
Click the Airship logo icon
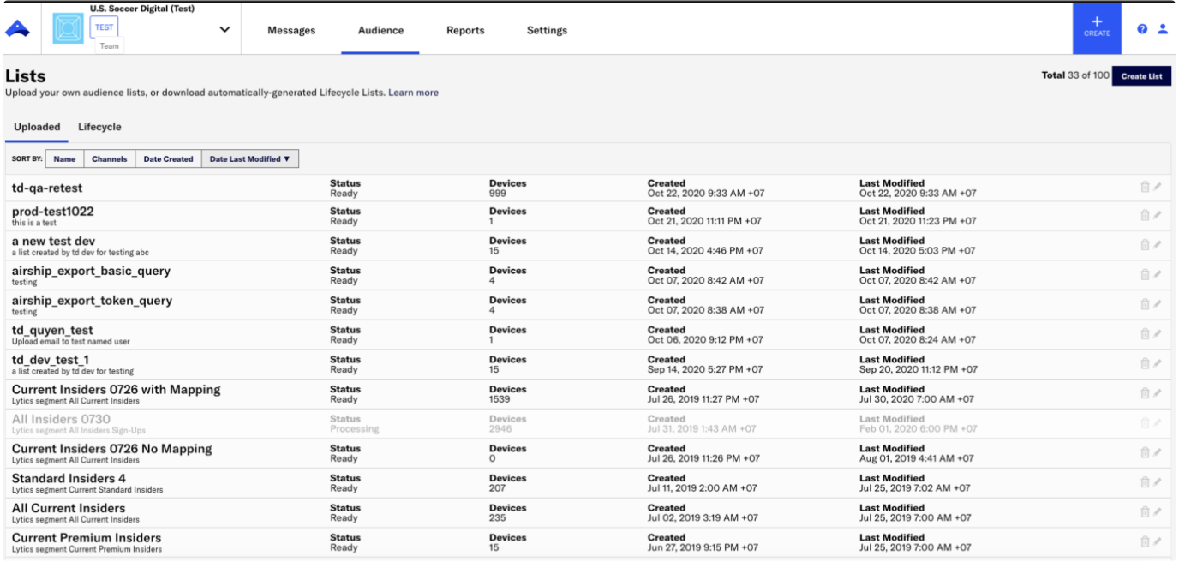coord(17,29)
